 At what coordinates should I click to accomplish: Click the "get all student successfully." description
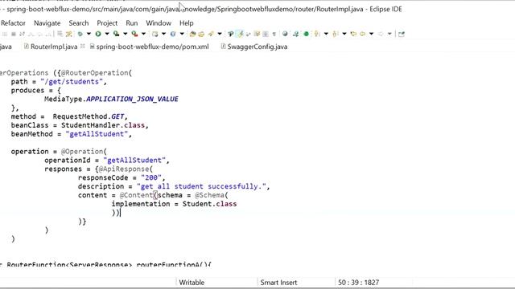click(x=201, y=186)
